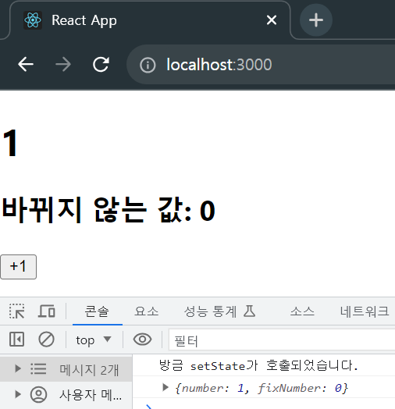
Task: Open the top context dropdown
Action: click(x=94, y=340)
